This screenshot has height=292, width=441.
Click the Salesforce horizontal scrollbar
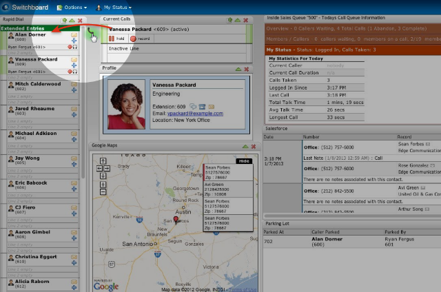click(353, 216)
